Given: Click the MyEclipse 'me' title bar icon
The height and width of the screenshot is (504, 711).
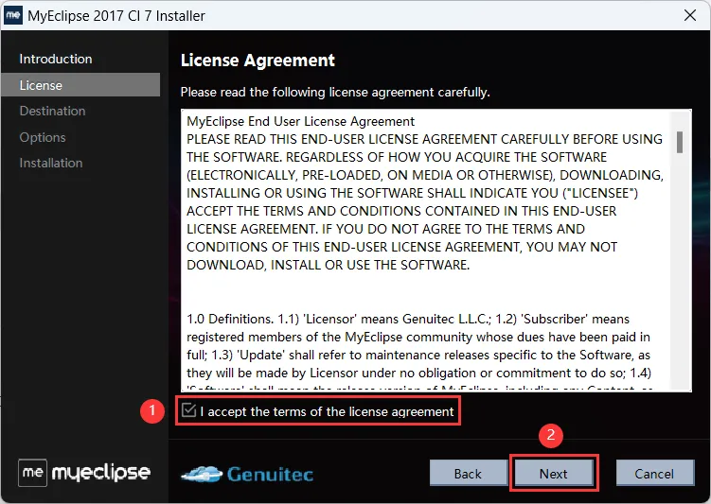Looking at the screenshot, I should pos(13,15).
